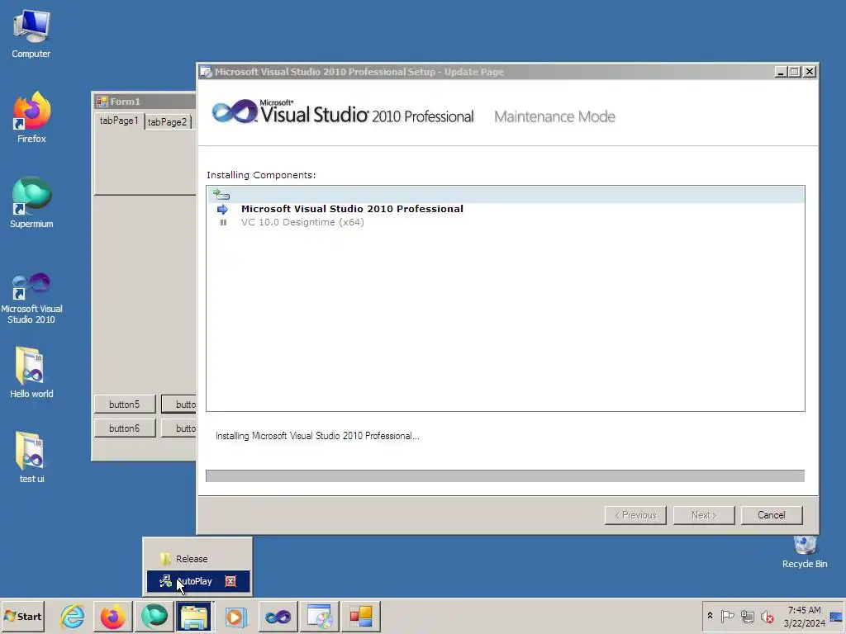Launch Firefox from the desktop shortcut

tap(31, 117)
